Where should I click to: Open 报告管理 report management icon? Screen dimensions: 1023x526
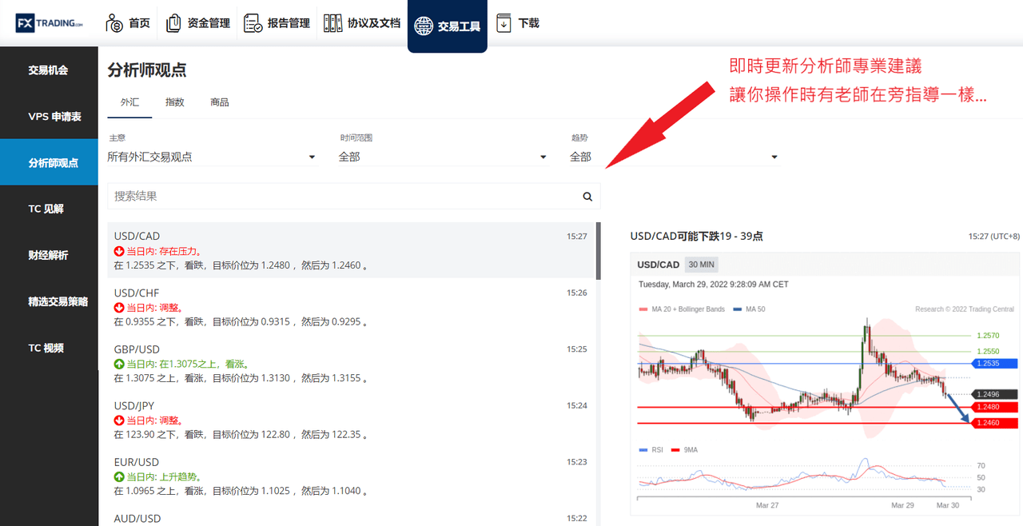(253, 23)
